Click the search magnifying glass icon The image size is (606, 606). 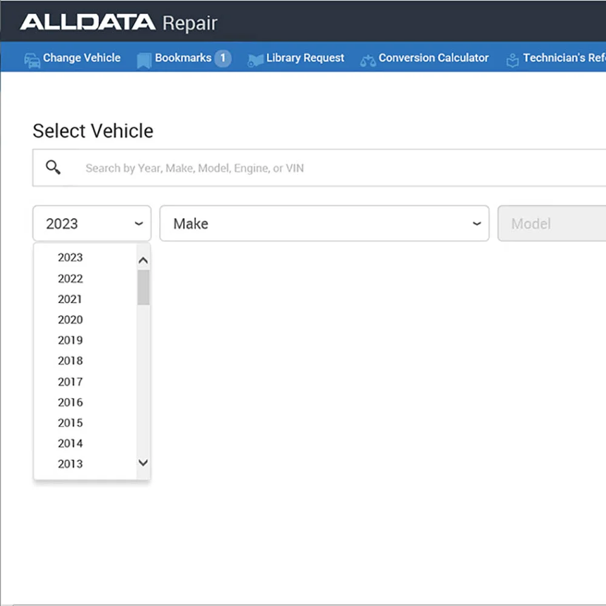coord(53,168)
